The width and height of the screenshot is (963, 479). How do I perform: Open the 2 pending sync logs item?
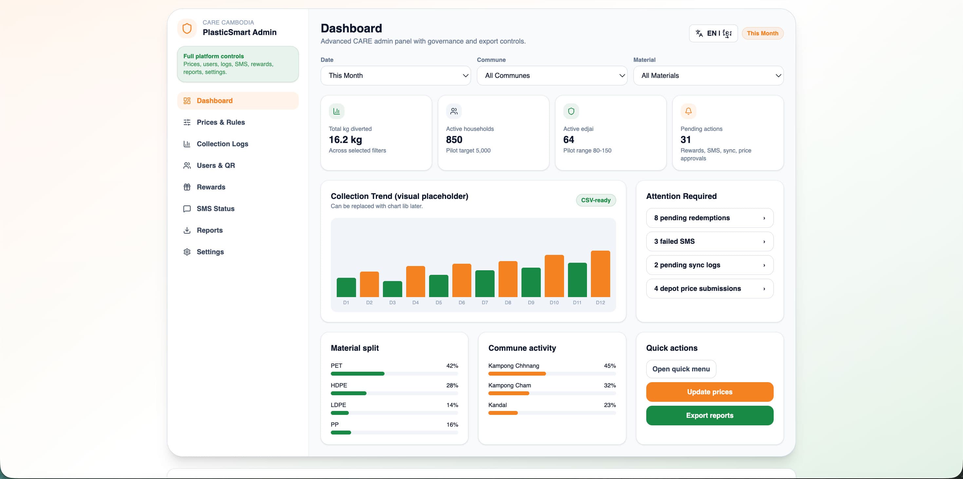(x=709, y=265)
